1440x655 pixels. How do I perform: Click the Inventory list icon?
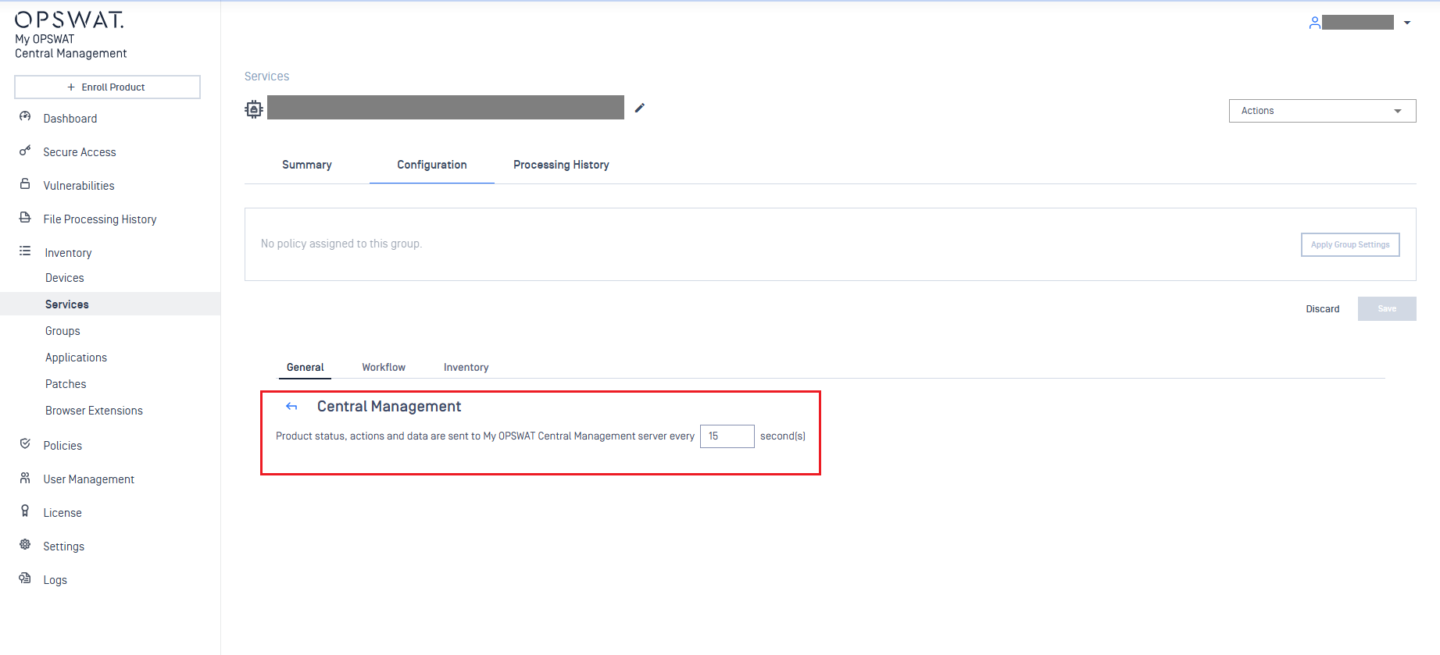pos(25,251)
